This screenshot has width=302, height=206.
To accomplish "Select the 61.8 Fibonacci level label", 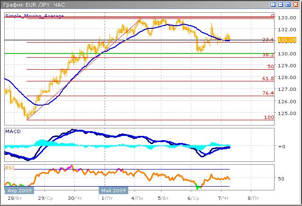I will click(x=269, y=79).
